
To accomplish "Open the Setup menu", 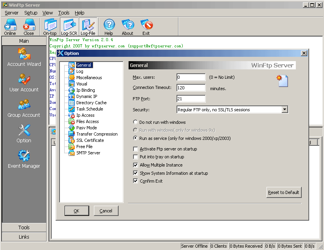I will click(31, 13).
